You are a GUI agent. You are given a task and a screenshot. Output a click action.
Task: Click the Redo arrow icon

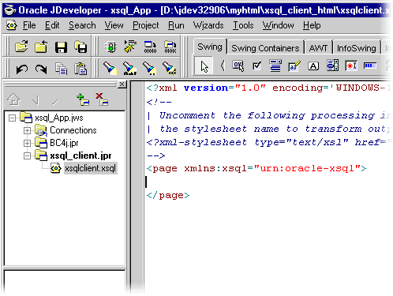[41, 69]
